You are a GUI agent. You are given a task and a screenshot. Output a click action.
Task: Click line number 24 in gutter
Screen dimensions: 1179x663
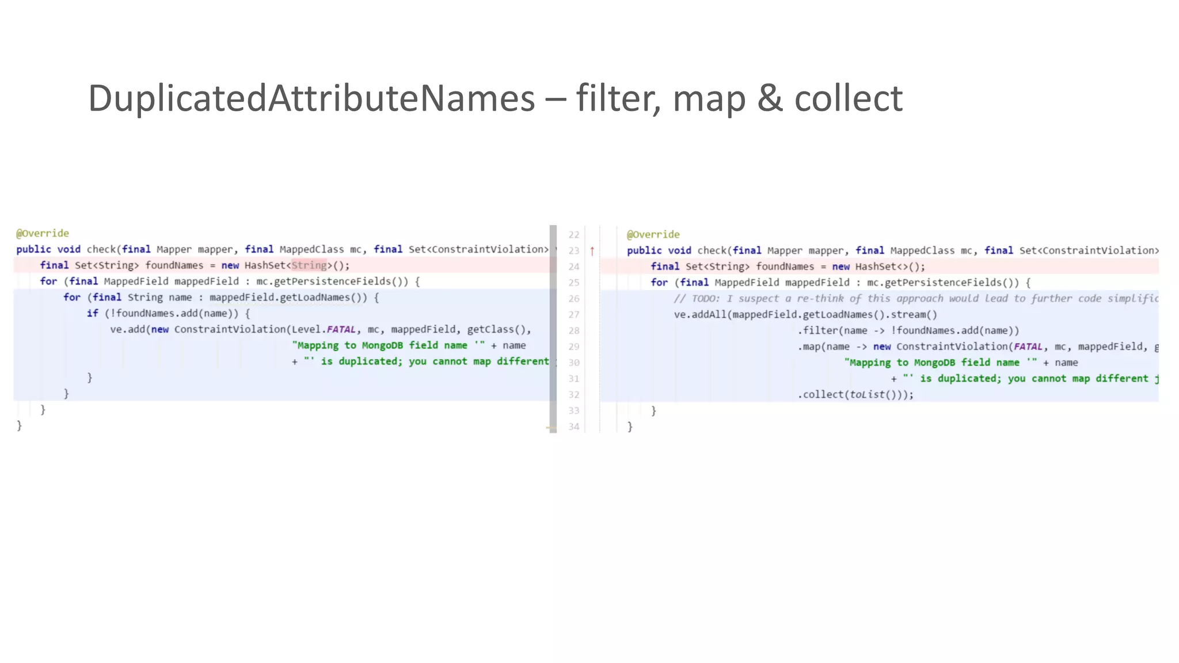coord(574,267)
